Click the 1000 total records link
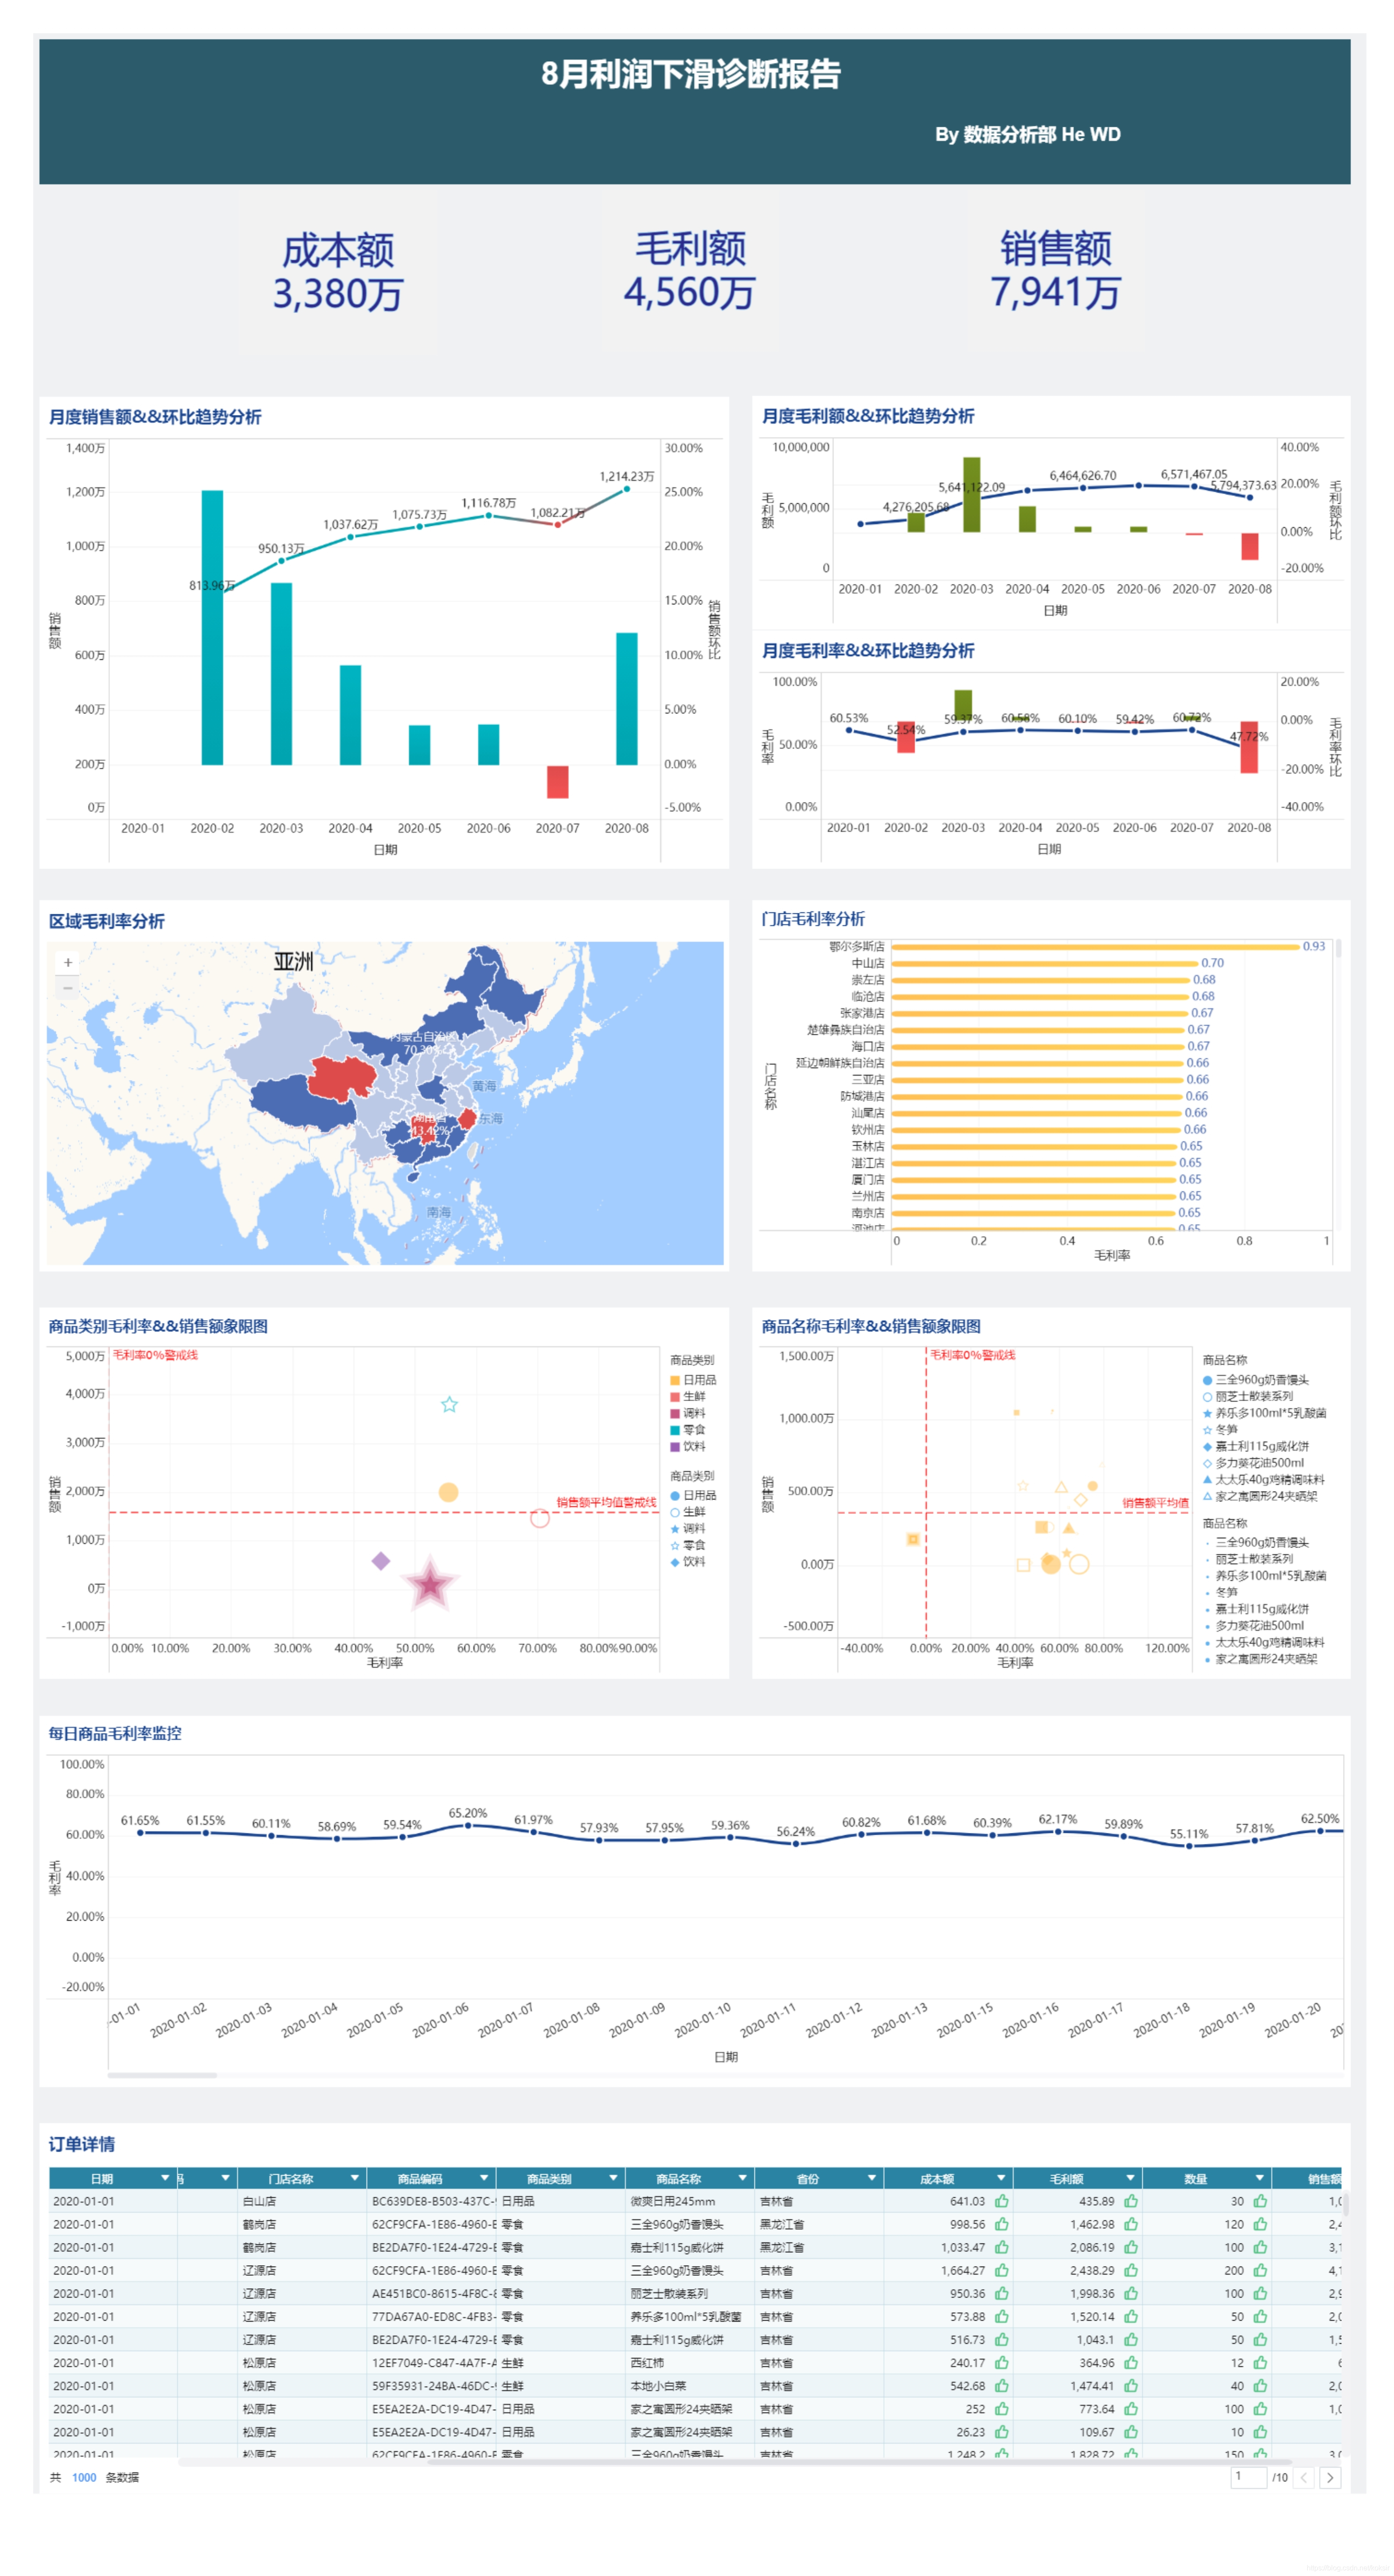This screenshot has height=2576, width=1394. pos(84,2477)
